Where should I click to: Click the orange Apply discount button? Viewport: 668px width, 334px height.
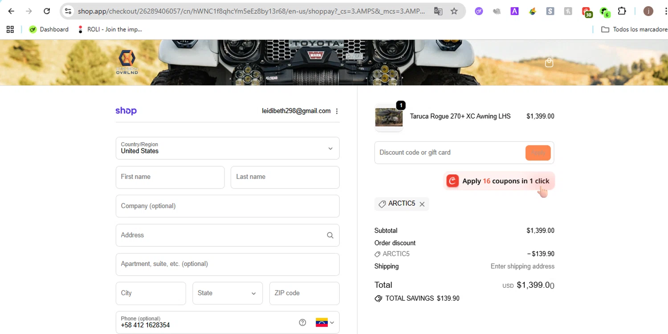538,153
